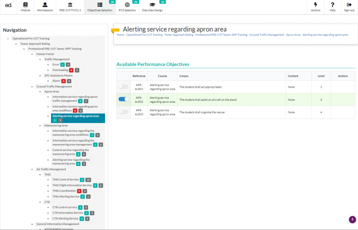358x230 pixels.
Task: Click the APR-ALR02 reference cell
Action: click(139, 100)
